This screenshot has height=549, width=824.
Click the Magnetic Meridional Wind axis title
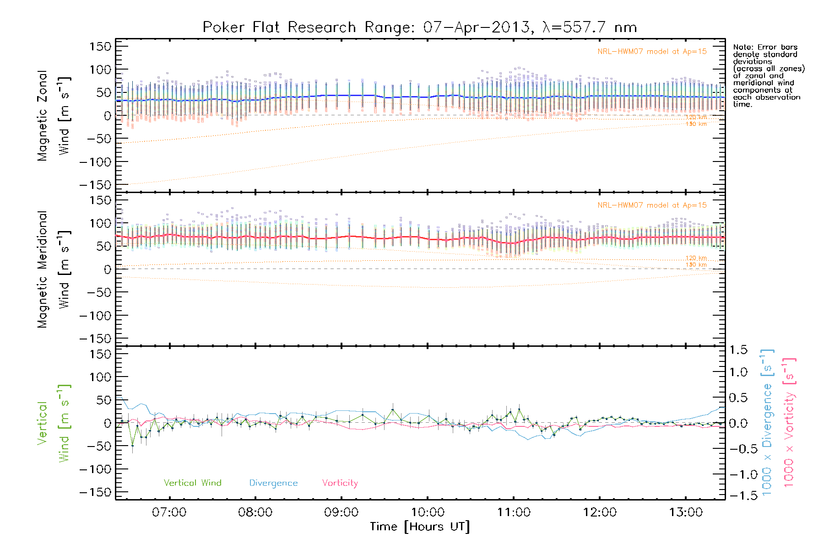coord(53,269)
